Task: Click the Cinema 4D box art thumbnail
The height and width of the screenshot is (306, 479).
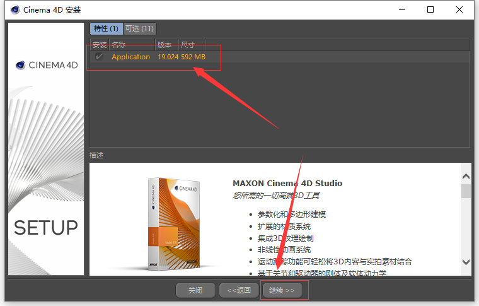Action: pyautogui.click(x=174, y=224)
